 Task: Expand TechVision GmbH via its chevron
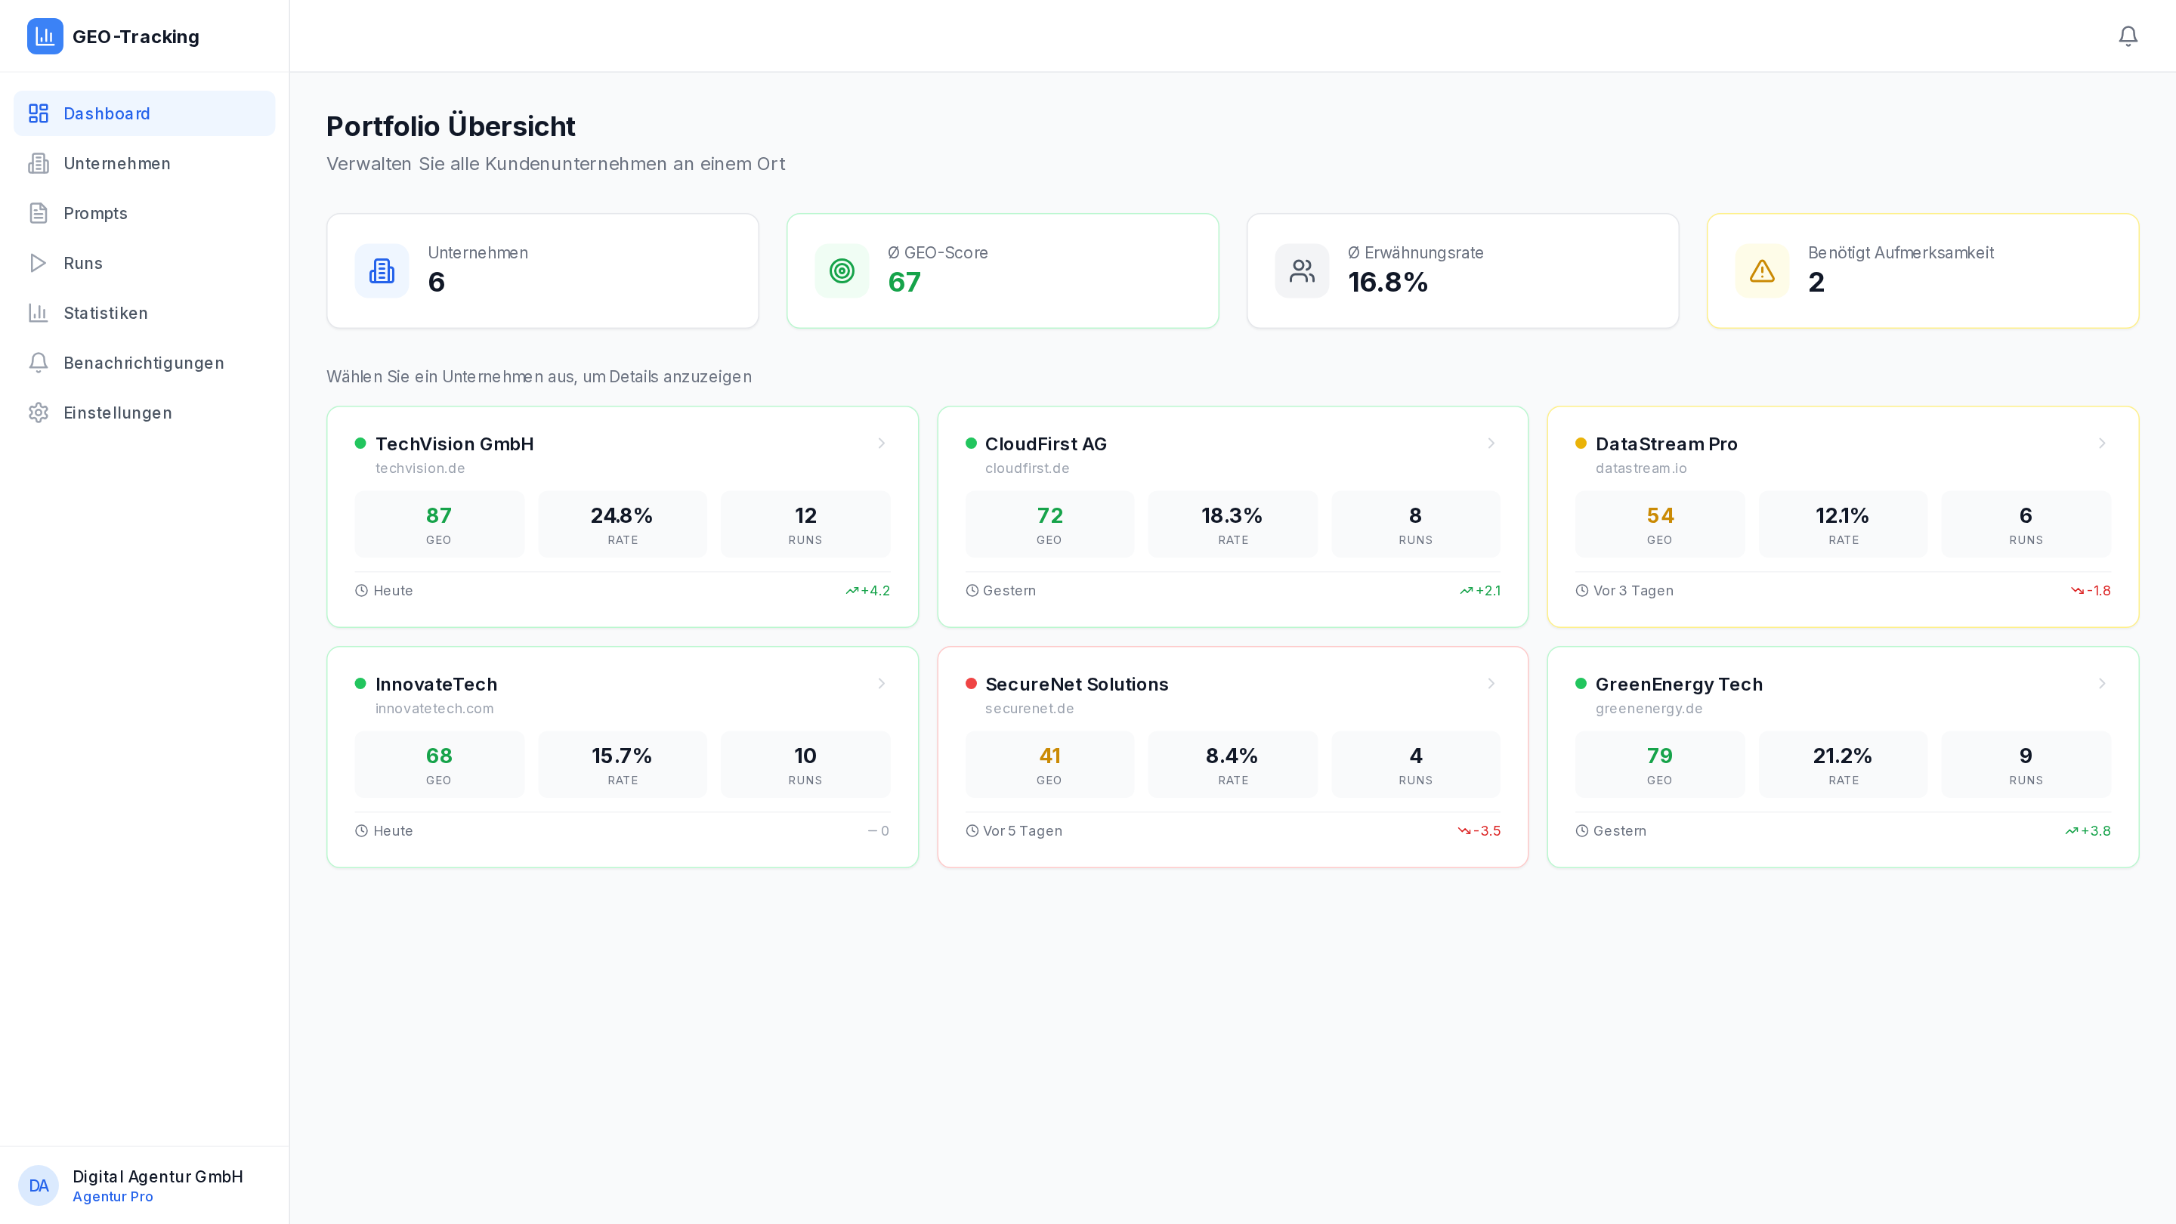(x=881, y=444)
